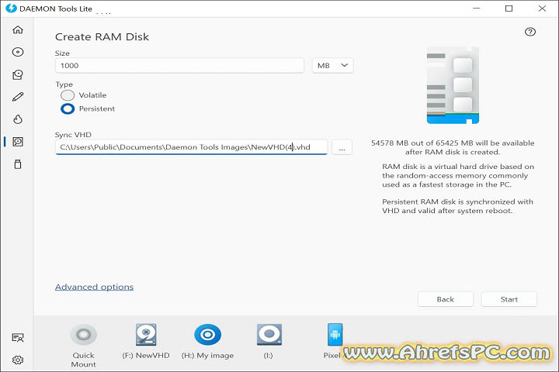Select the virtual HDD sidebar icon

coord(18,142)
